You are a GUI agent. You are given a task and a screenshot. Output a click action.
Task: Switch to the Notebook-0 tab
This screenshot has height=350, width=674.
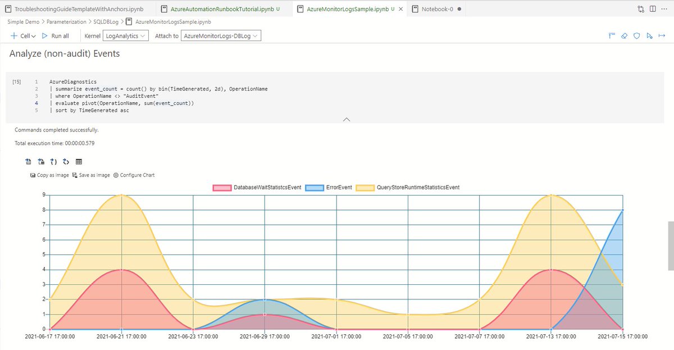[x=436, y=9]
